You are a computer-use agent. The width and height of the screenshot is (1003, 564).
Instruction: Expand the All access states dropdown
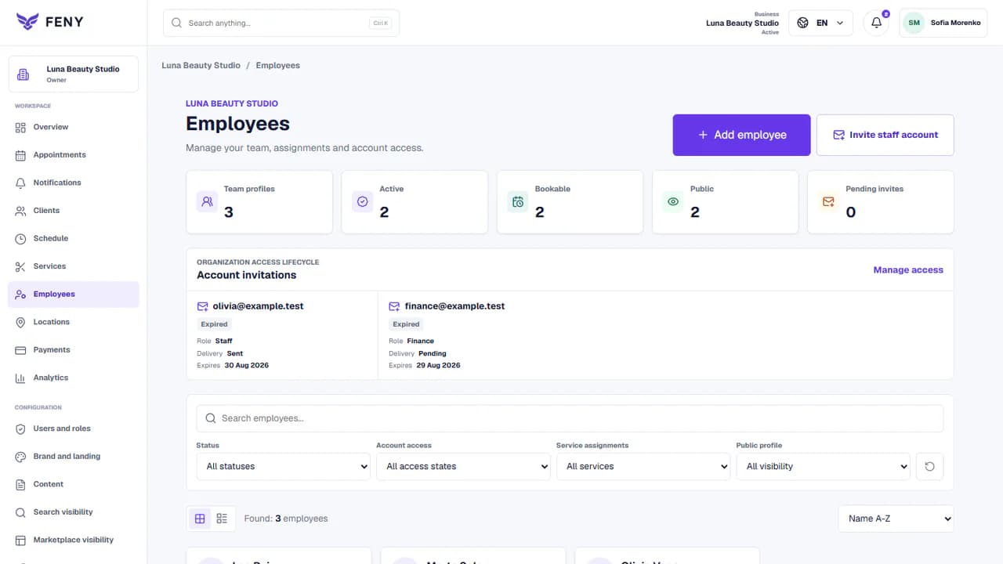pyautogui.click(x=464, y=466)
